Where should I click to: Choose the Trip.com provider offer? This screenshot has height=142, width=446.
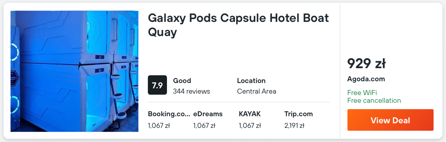click(298, 114)
